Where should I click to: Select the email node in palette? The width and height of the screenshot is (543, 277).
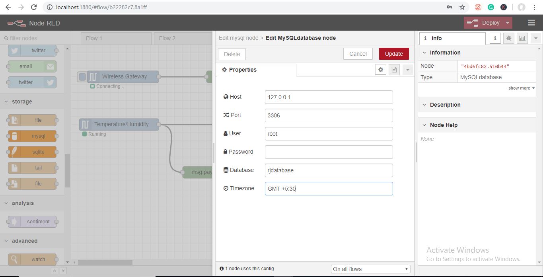tap(32, 66)
